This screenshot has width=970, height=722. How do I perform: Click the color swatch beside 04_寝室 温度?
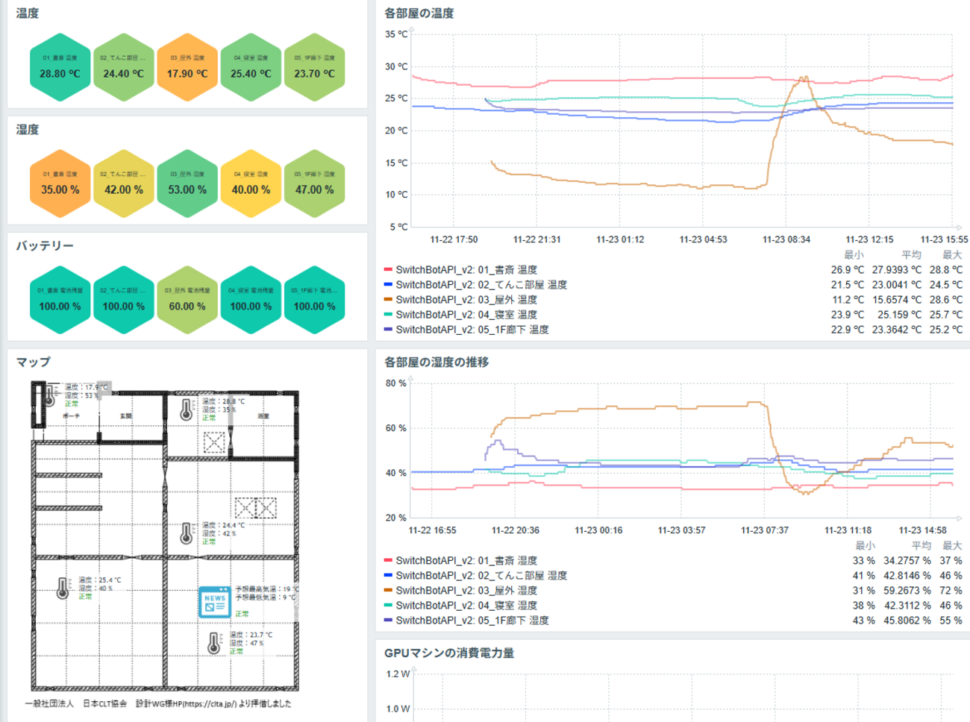tap(389, 313)
